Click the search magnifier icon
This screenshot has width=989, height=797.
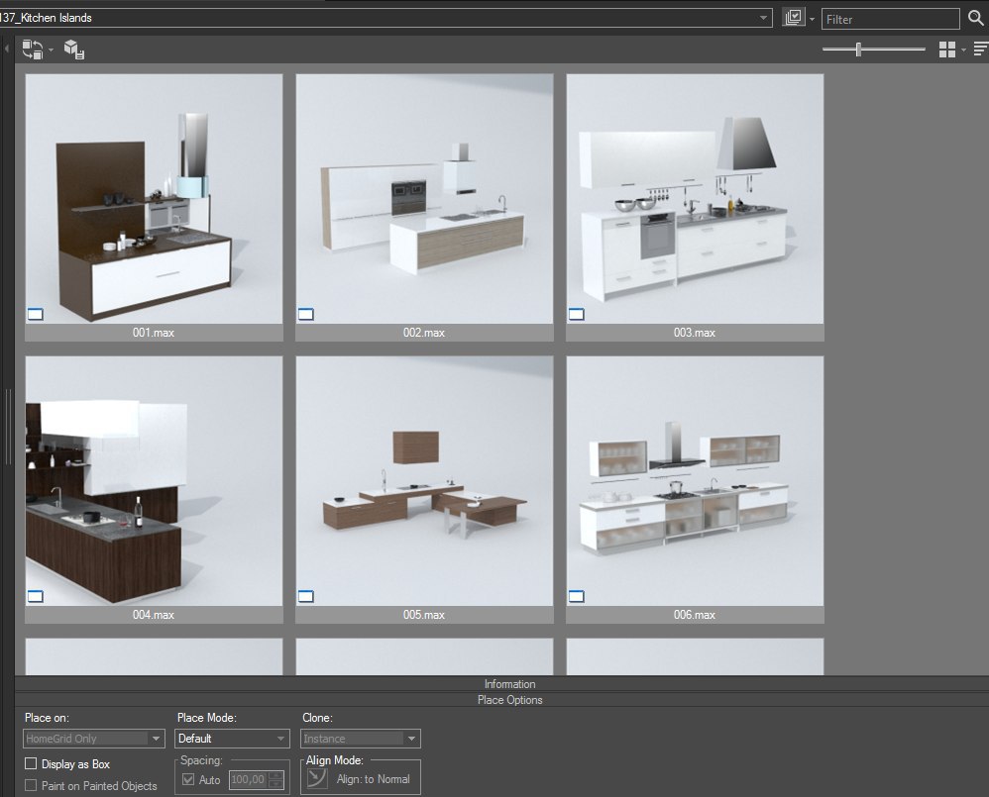(x=976, y=18)
